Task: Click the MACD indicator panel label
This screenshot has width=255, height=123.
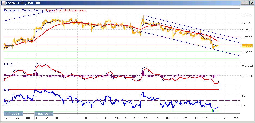Action: click(x=8, y=64)
